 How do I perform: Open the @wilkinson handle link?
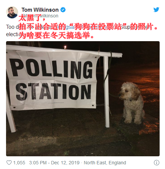pyautogui.click(x=40, y=16)
